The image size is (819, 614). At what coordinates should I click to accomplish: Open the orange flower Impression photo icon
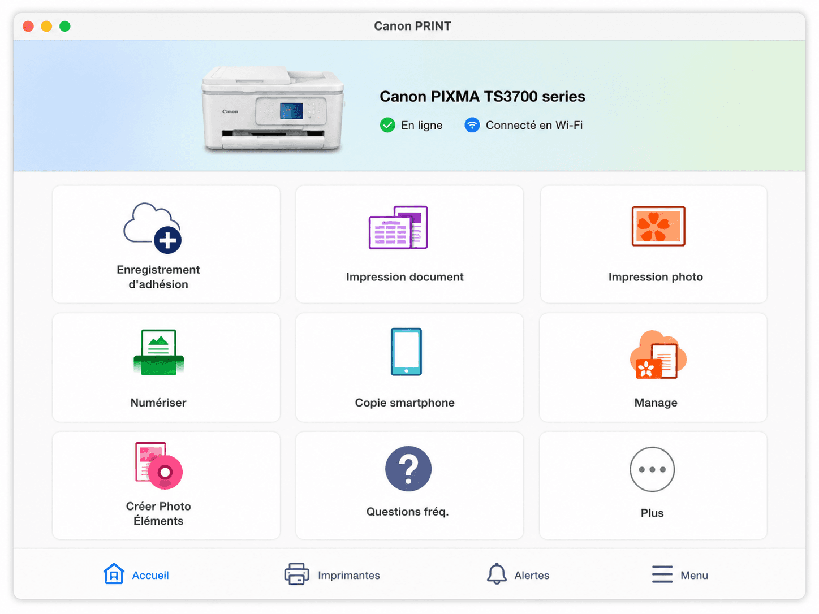pos(658,226)
